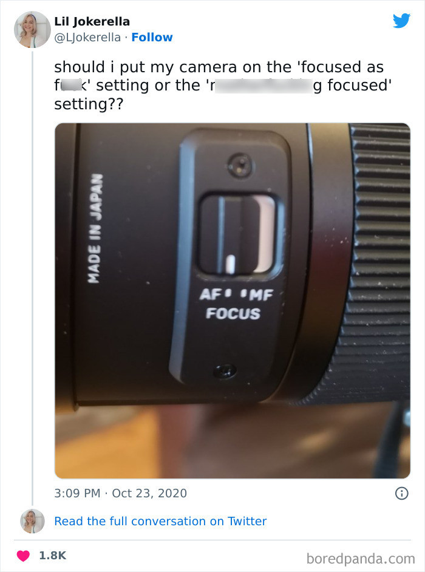The width and height of the screenshot is (425, 572).
Task: Click the AF/MF focus switch in photo
Action: pyautogui.click(x=236, y=231)
